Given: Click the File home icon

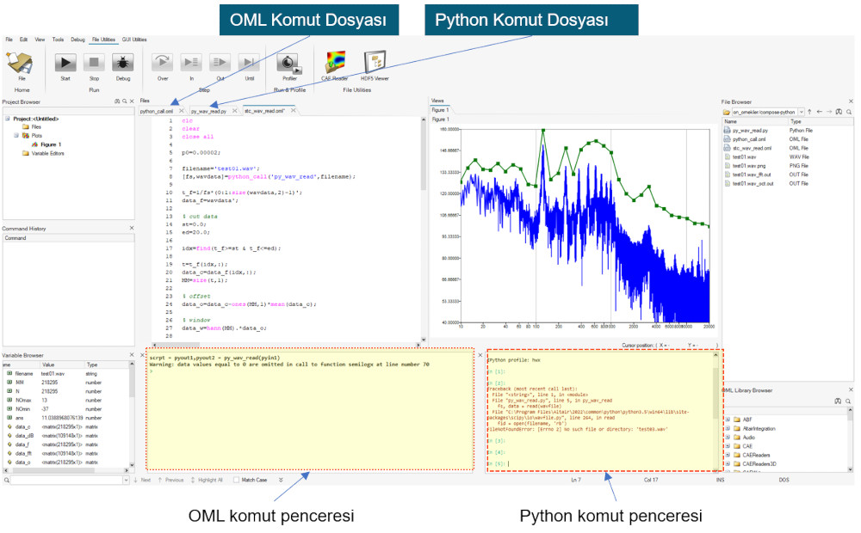Looking at the screenshot, I should coord(22,63).
